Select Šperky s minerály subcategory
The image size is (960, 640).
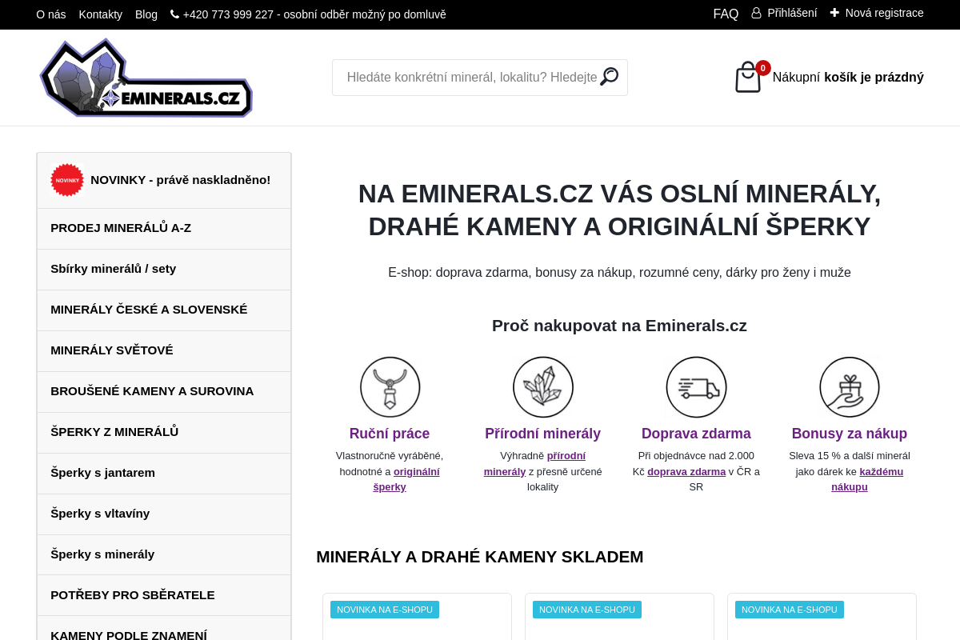click(164, 555)
